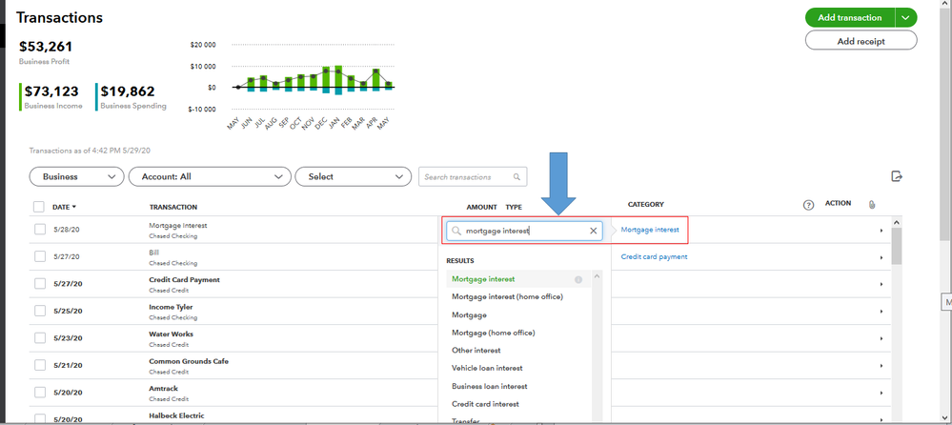Expand action arrow for Mortgage Interest row
952x425 pixels.
[x=881, y=231]
